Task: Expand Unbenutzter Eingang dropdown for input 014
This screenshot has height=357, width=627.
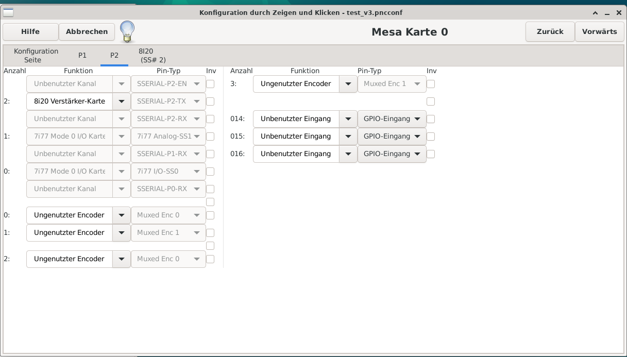Action: point(348,119)
